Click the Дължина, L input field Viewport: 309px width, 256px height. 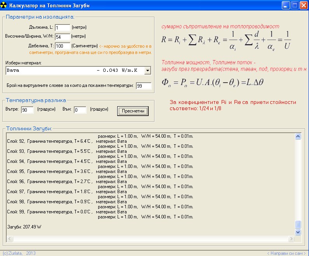pyautogui.click(x=62, y=28)
